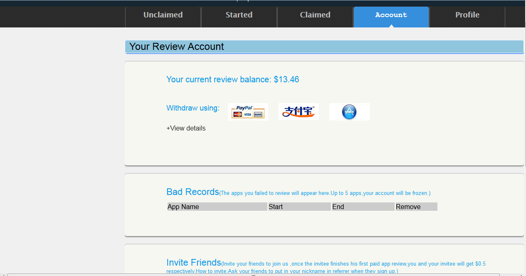Click the End column header
Image resolution: width=526 pixels, height=276 pixels.
(x=363, y=207)
